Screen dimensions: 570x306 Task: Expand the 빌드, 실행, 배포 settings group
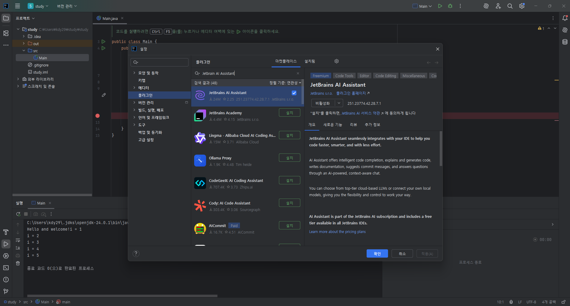click(134, 110)
